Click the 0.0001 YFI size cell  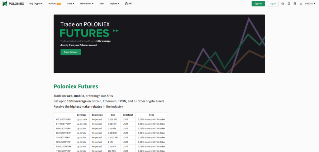pyautogui.click(x=113, y=138)
